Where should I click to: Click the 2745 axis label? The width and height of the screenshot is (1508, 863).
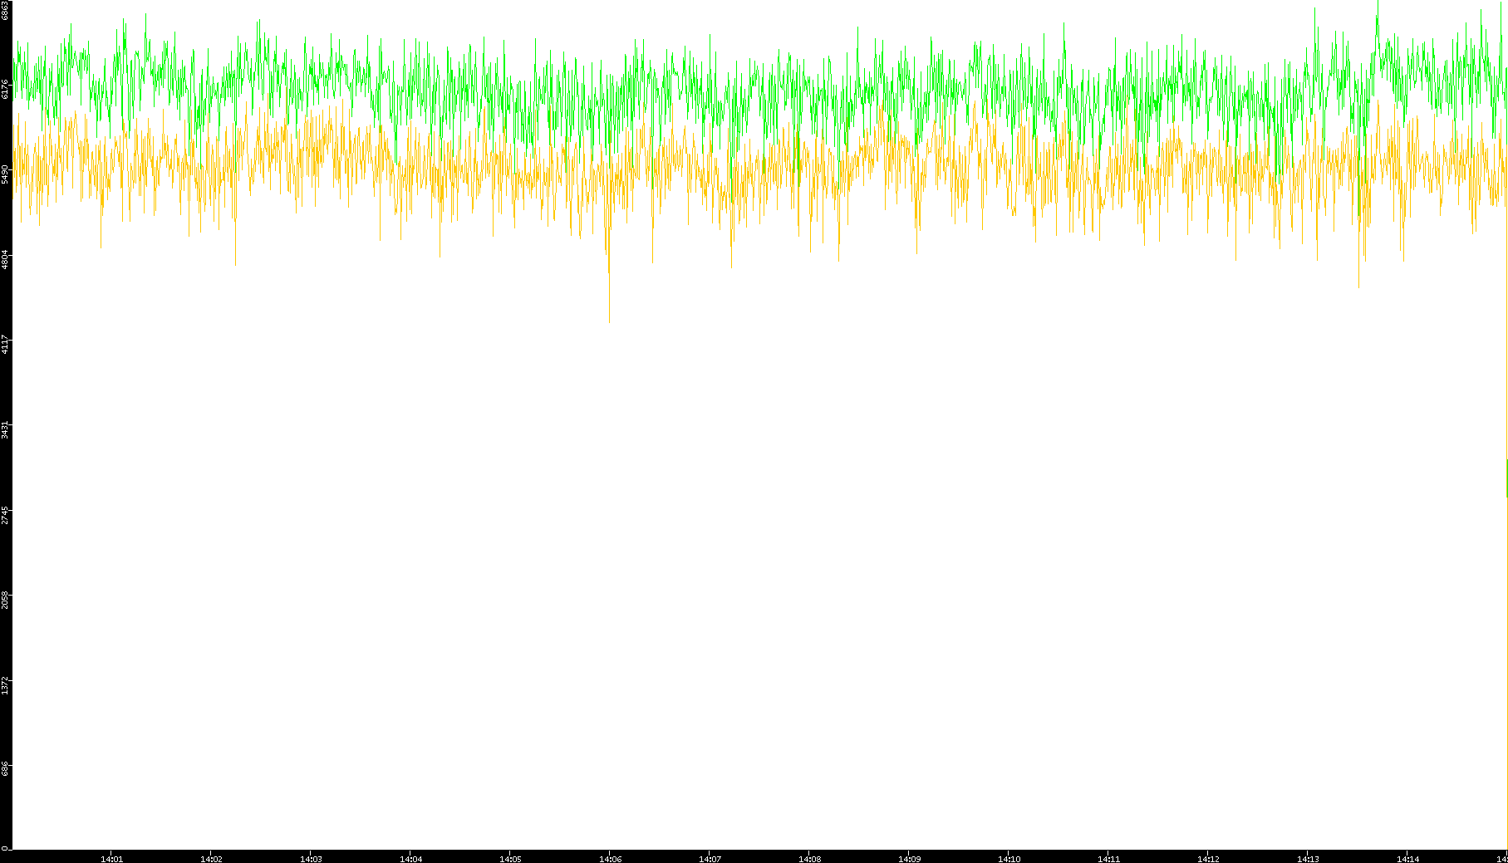tap(5, 514)
